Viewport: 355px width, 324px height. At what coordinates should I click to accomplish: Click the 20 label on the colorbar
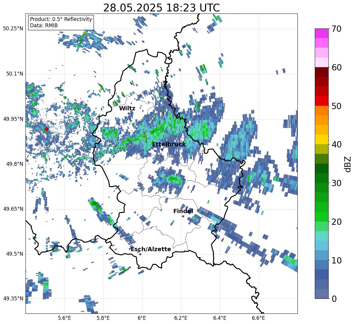[x=336, y=222]
